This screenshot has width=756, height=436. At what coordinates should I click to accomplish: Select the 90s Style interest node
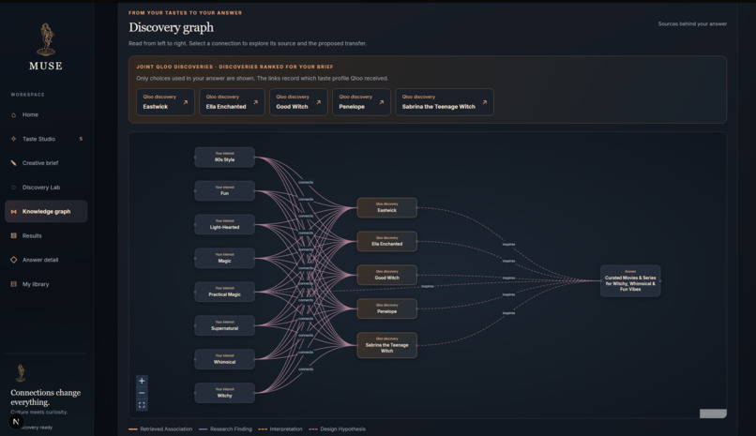tap(225, 158)
